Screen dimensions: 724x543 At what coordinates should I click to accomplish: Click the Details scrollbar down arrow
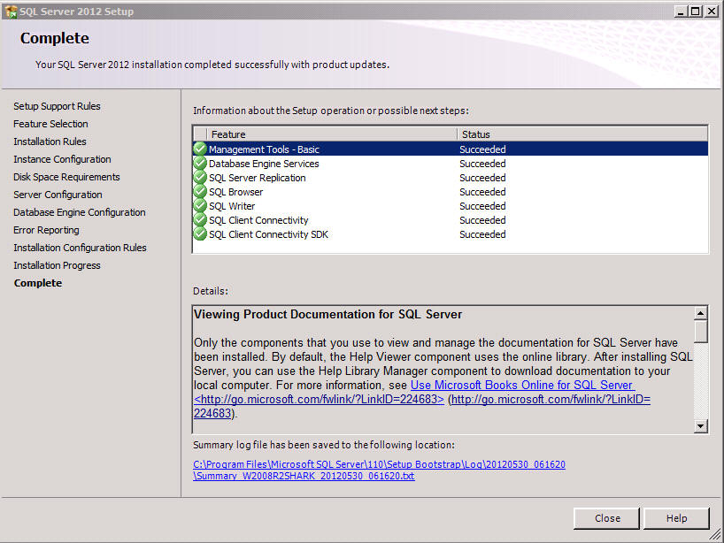[700, 425]
